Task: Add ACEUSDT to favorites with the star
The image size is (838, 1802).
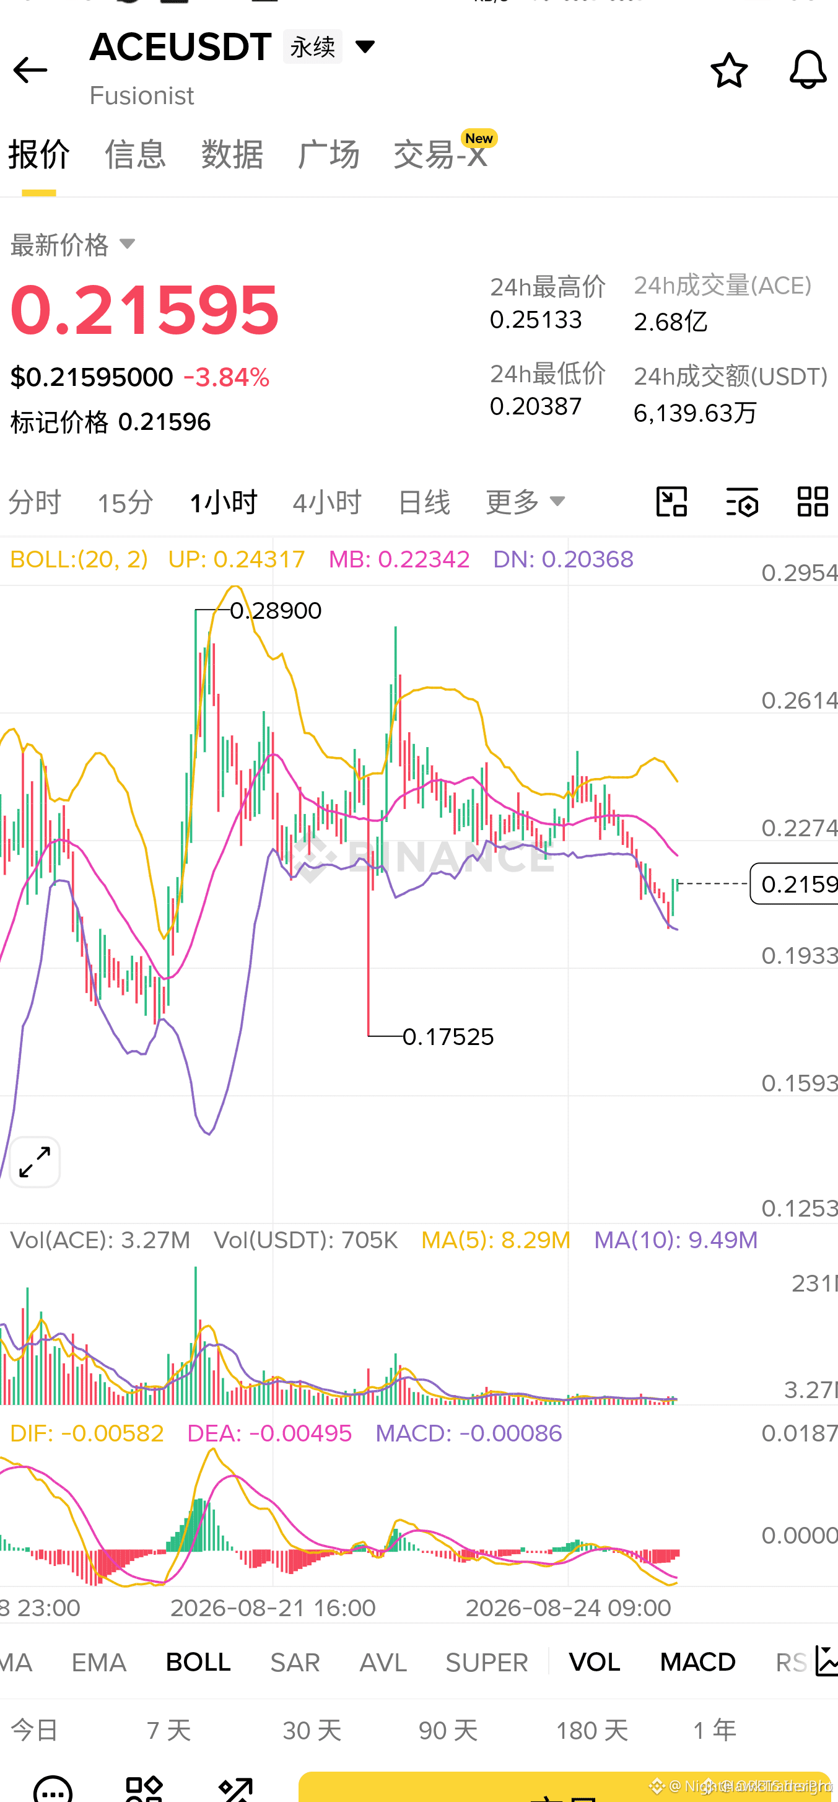Action: pos(729,70)
